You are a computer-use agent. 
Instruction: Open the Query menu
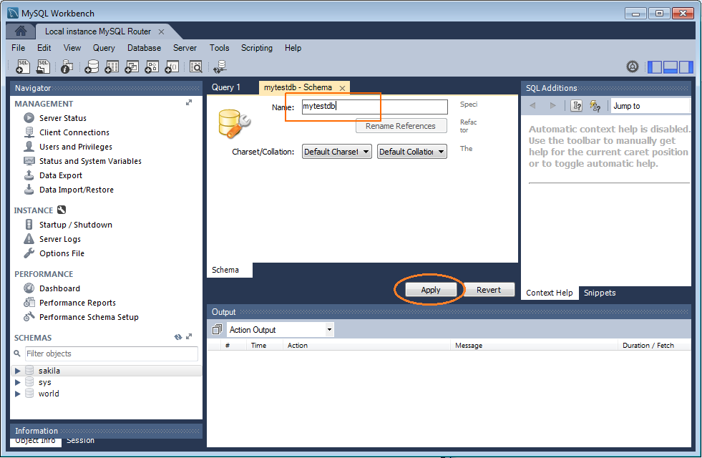pos(104,48)
